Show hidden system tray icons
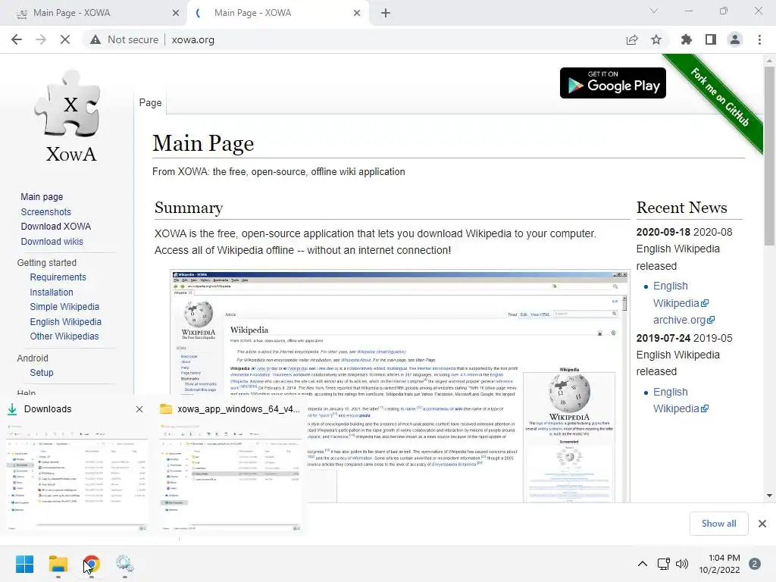This screenshot has height=582, width=776. click(x=643, y=564)
